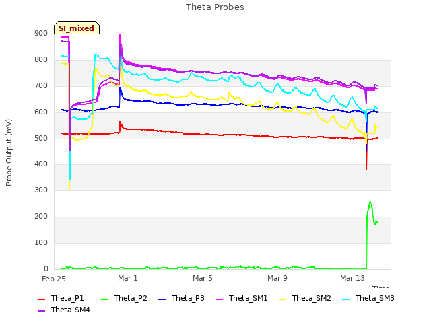Click the 800 y-axis tick label
The image size is (431, 323).
[41, 60]
